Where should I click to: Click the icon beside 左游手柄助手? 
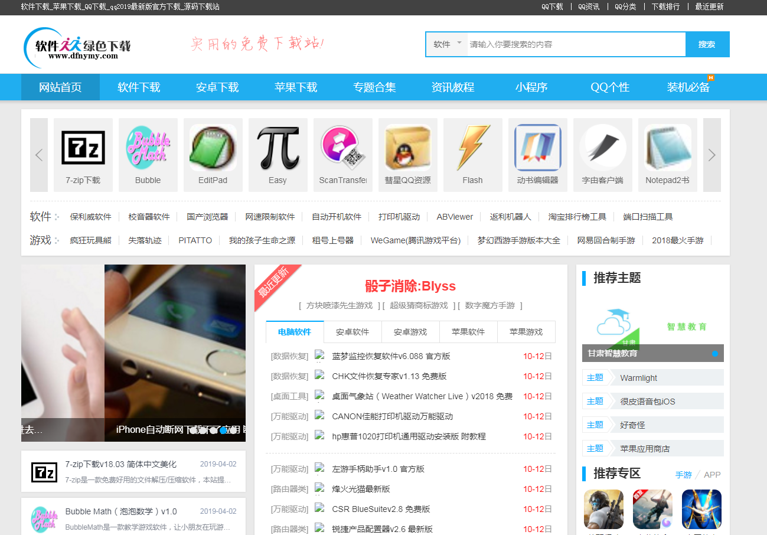point(320,468)
